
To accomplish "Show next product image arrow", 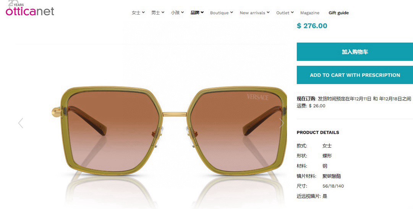I will [282, 123].
